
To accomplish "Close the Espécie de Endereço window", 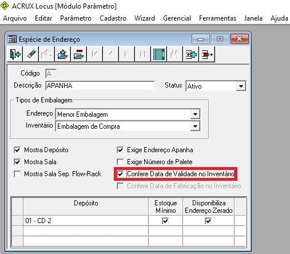I will 240,39.
